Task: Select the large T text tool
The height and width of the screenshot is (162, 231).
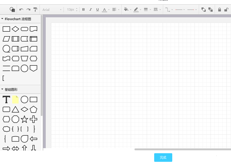Action: pyautogui.click(x=6, y=100)
